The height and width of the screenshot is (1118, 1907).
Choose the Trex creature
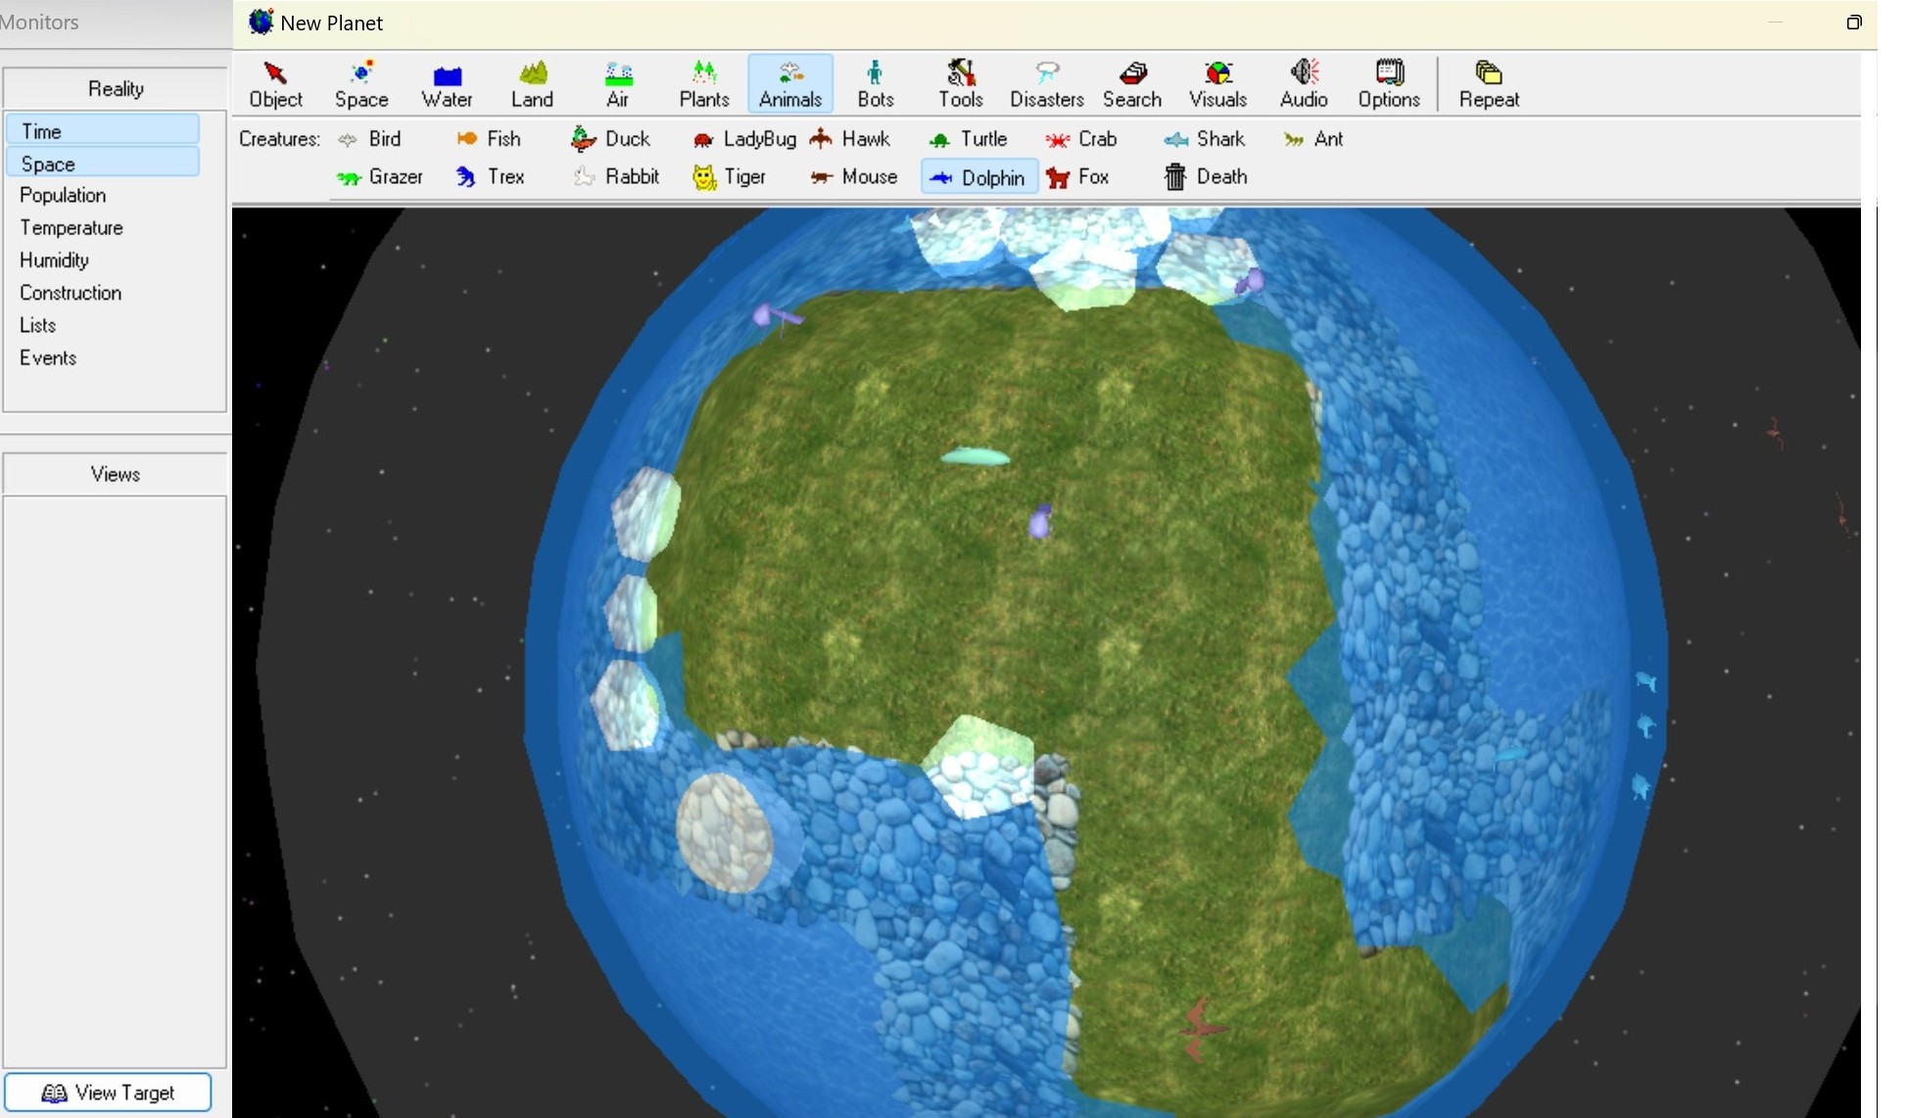(x=490, y=177)
